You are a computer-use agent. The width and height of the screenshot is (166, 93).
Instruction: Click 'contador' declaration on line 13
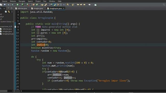tap(42, 42)
